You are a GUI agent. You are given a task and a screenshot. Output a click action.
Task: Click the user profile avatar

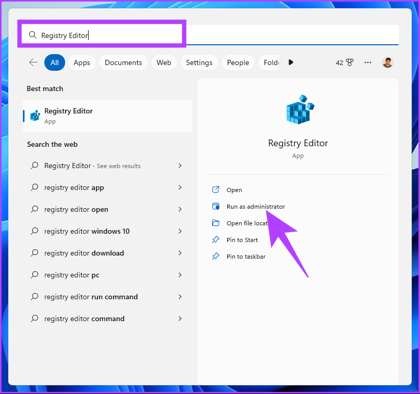click(387, 62)
